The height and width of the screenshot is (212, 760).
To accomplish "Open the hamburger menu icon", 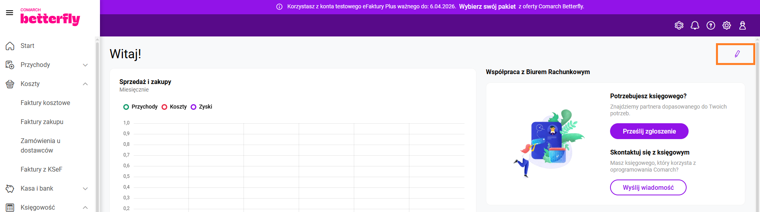I will tap(10, 13).
